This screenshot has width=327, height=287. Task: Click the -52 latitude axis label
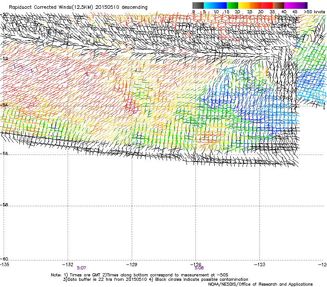4,59
